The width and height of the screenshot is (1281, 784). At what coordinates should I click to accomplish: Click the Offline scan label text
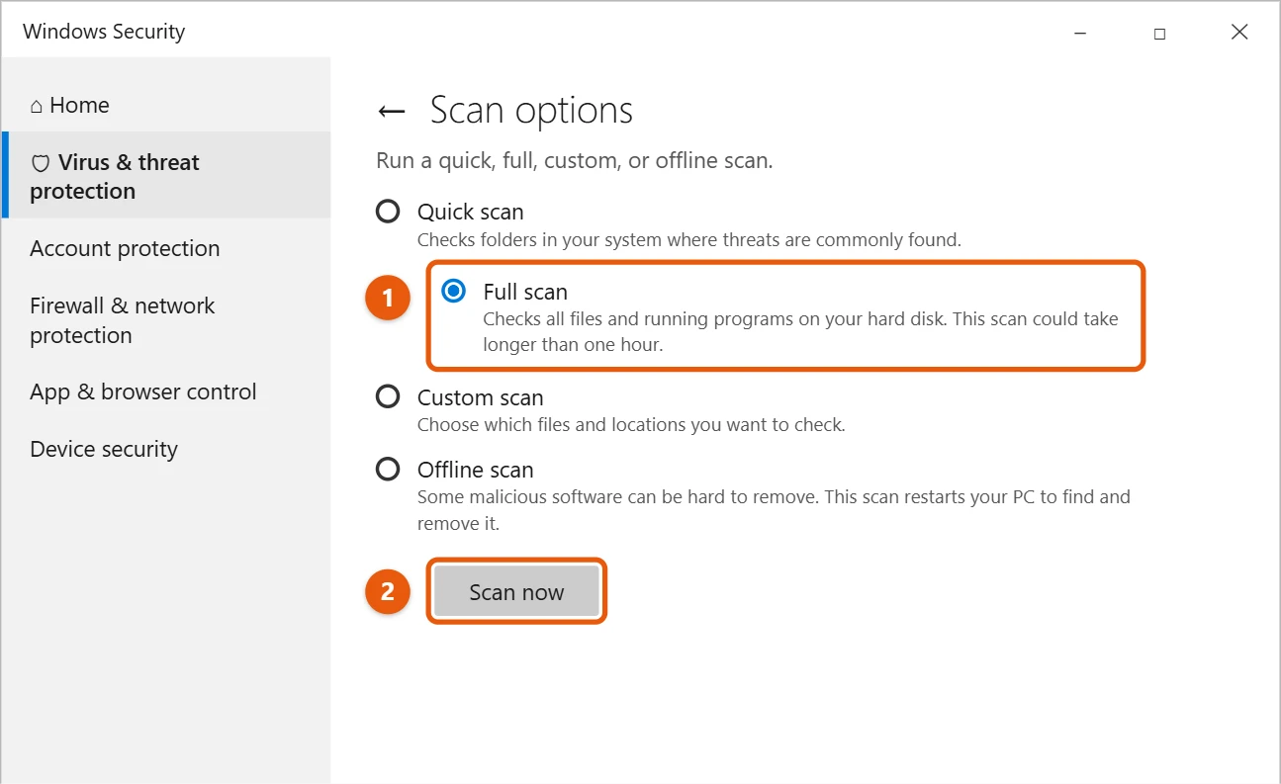coord(476,470)
